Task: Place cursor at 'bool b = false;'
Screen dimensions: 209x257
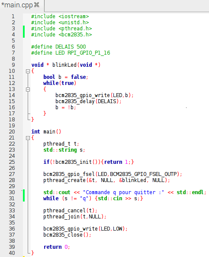Action: point(66,77)
